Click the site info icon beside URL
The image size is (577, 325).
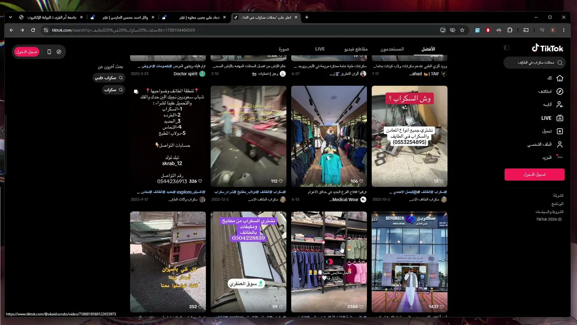(45, 30)
